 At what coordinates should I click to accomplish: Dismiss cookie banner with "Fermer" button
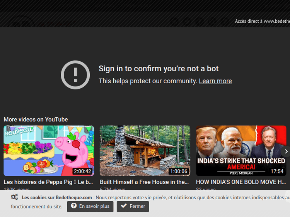click(133, 206)
